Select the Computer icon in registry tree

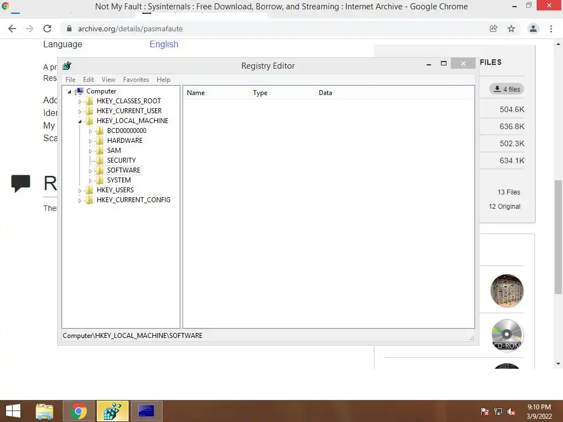click(x=80, y=91)
